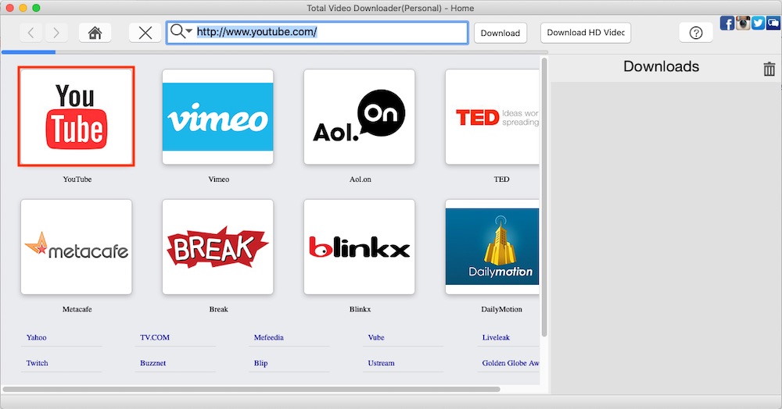Follow the Mefeedia link

tap(269, 337)
